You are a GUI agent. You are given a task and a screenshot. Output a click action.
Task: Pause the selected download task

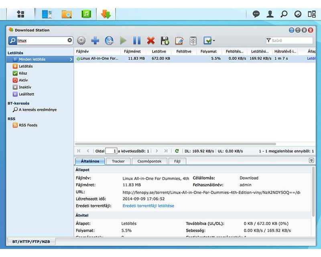[136, 40]
